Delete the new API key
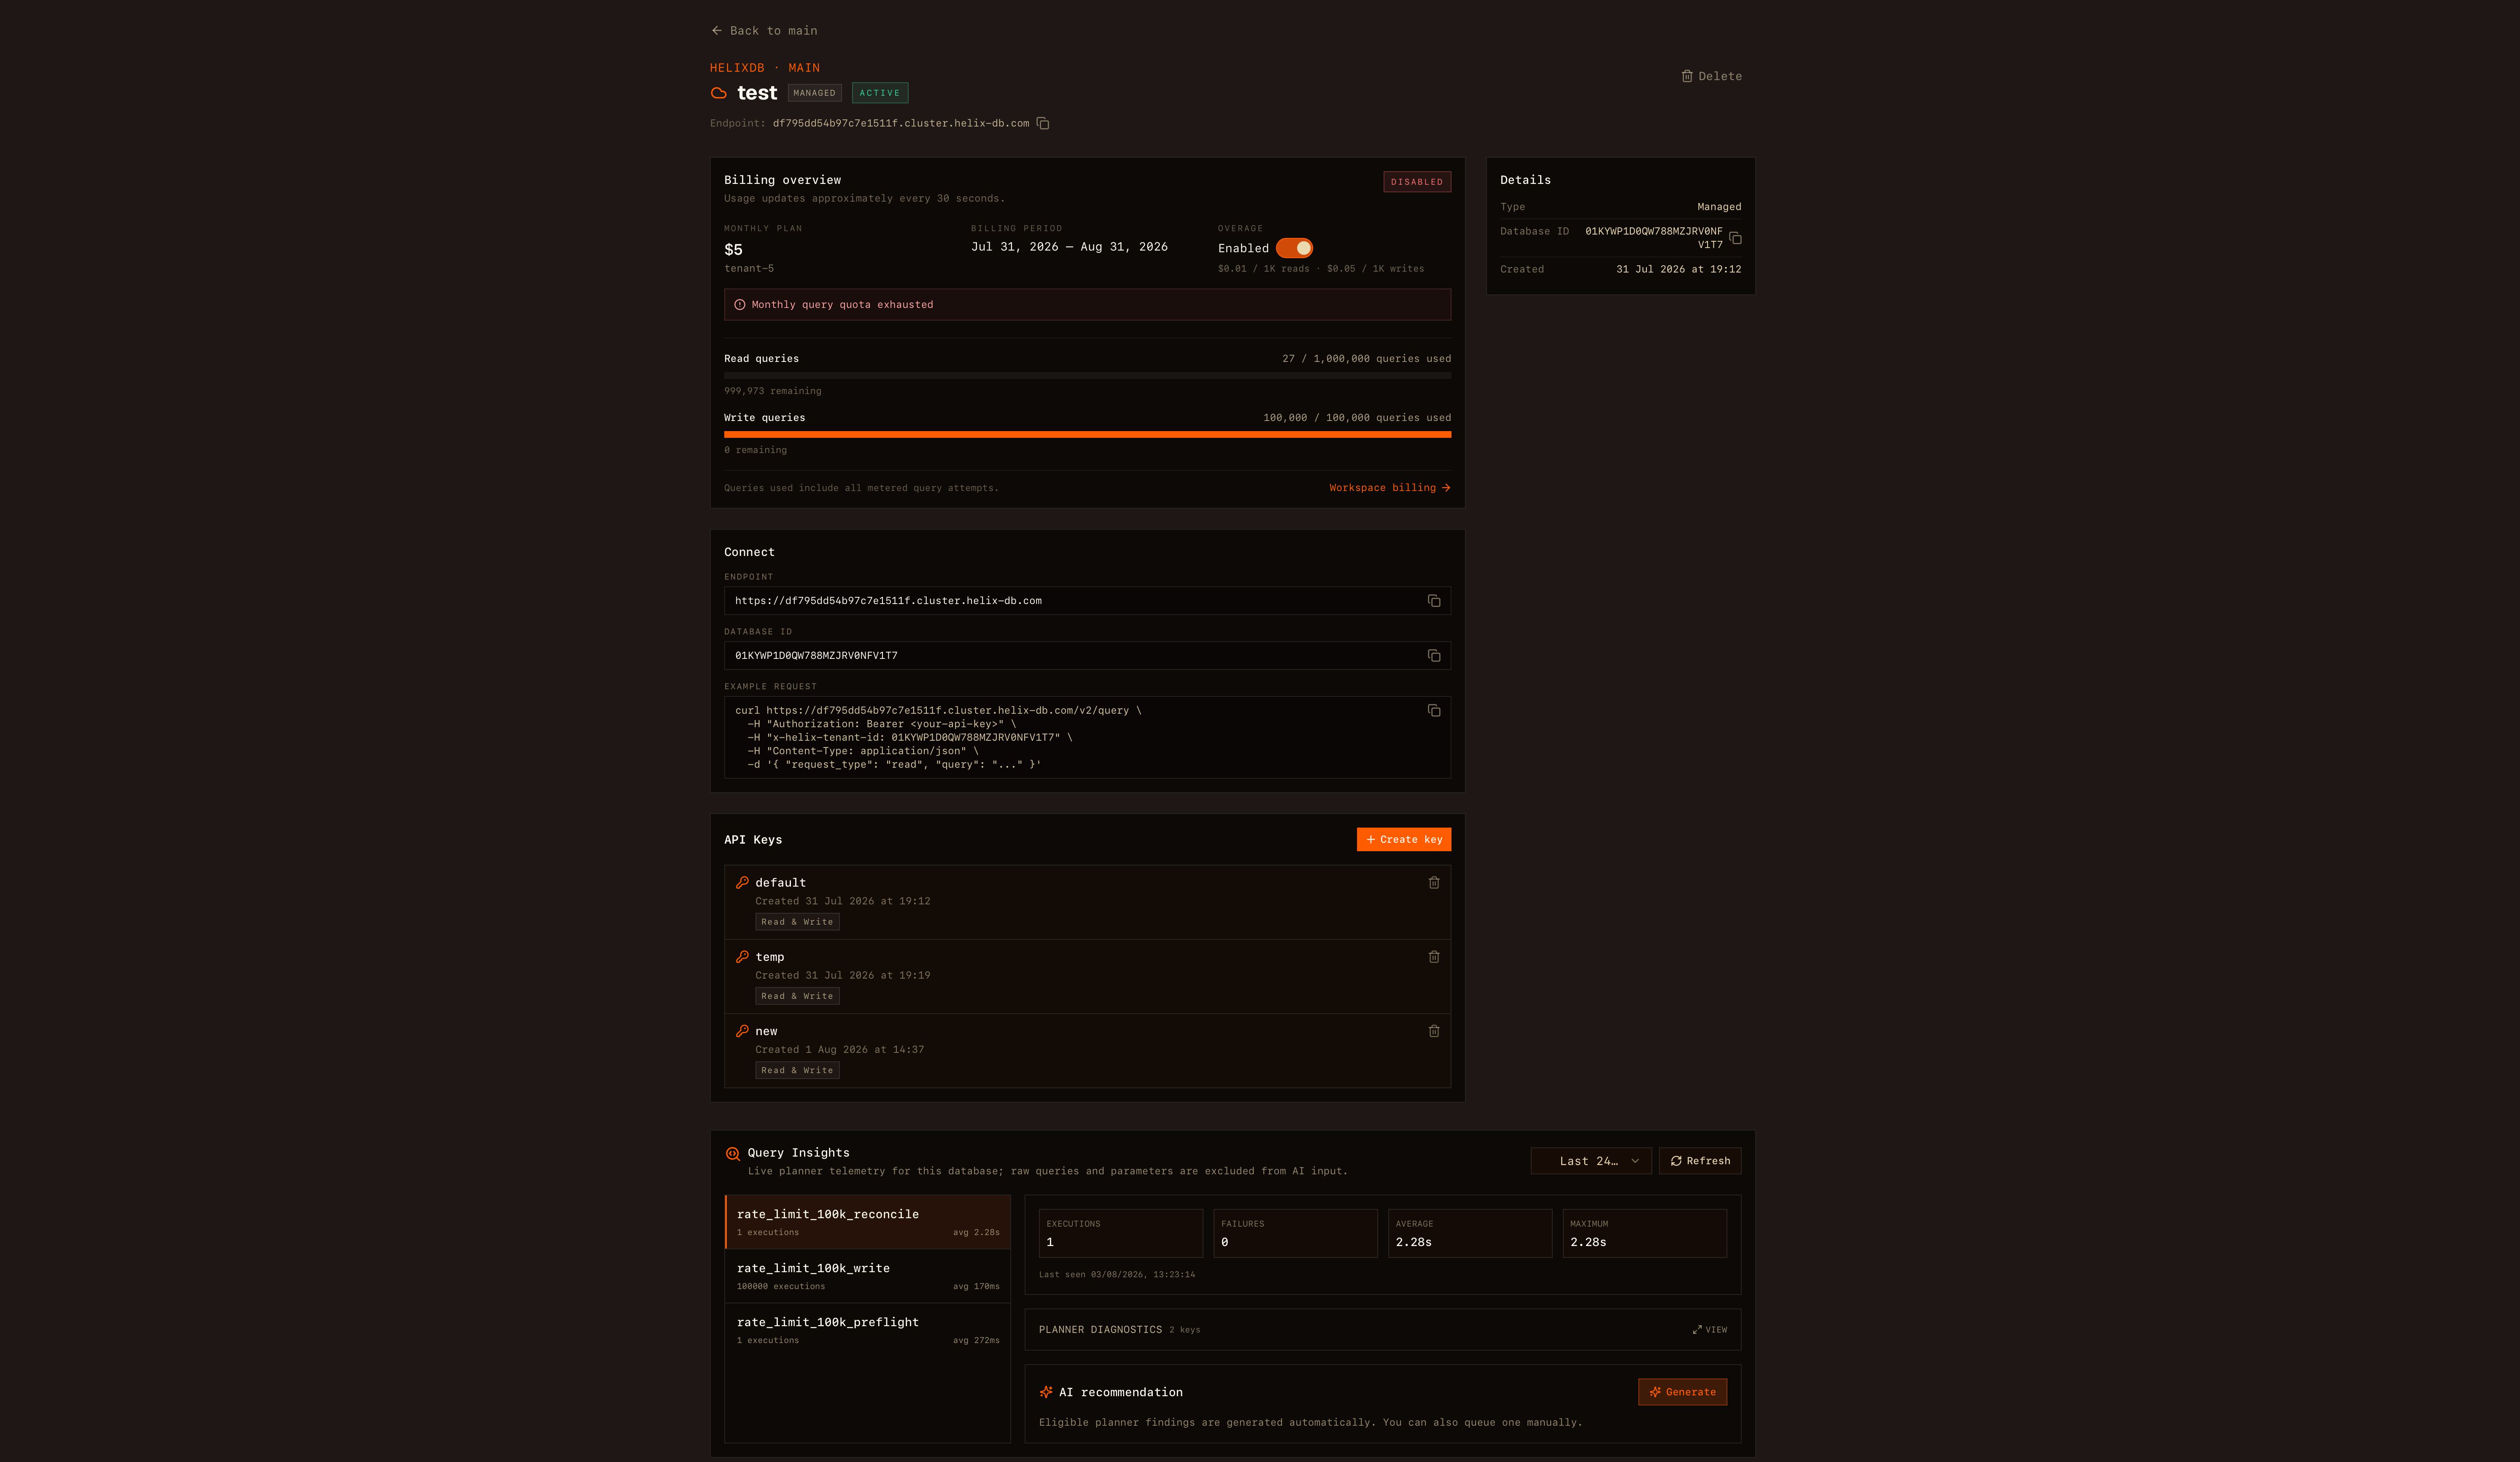This screenshot has height=1462, width=2520. coord(1434,1031)
